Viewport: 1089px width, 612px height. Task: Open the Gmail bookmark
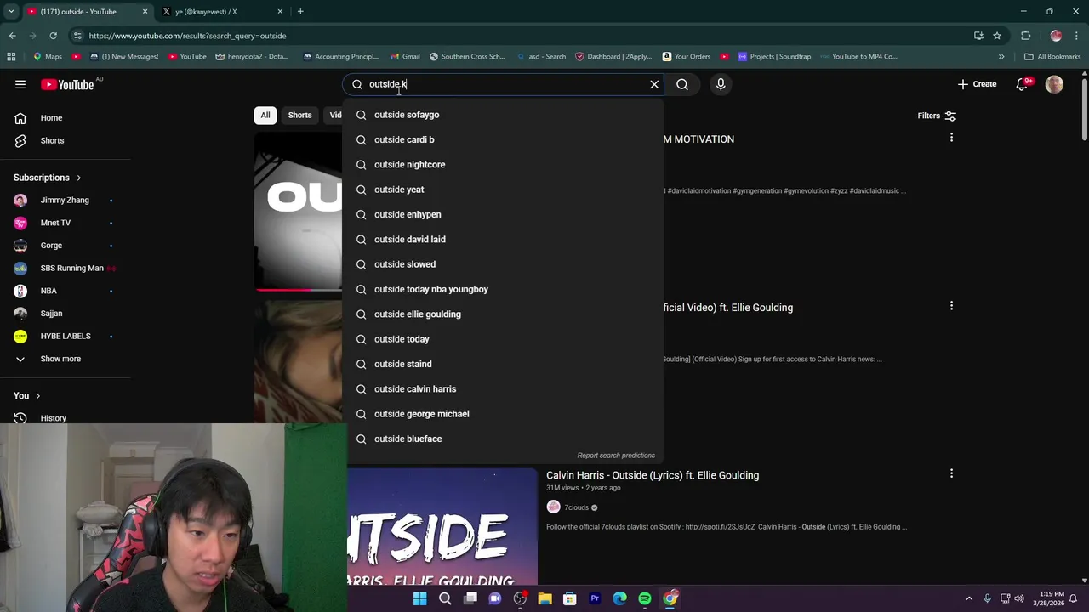point(405,57)
